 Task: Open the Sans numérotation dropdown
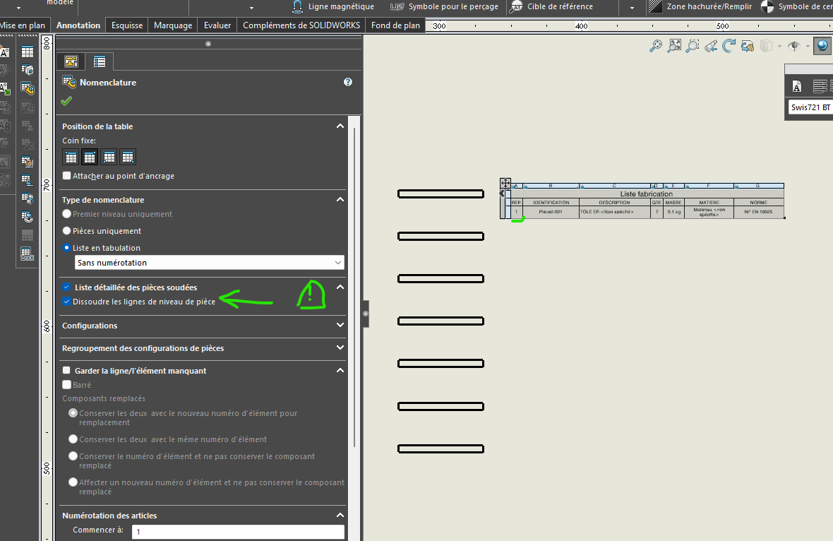point(209,263)
